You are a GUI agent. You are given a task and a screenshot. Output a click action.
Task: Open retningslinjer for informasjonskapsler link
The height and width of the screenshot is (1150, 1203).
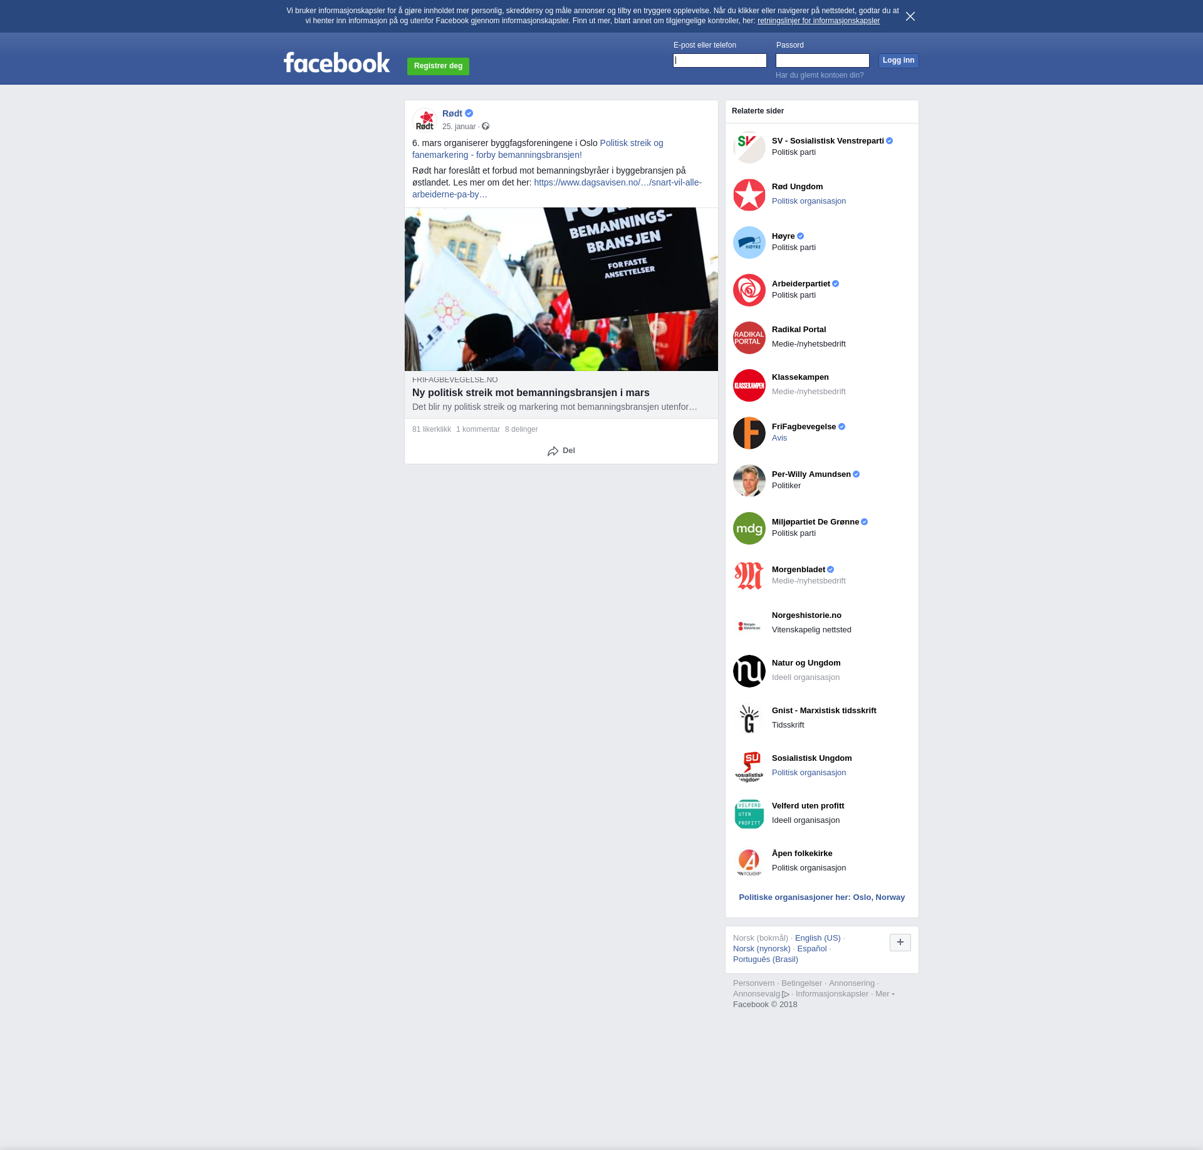(818, 21)
